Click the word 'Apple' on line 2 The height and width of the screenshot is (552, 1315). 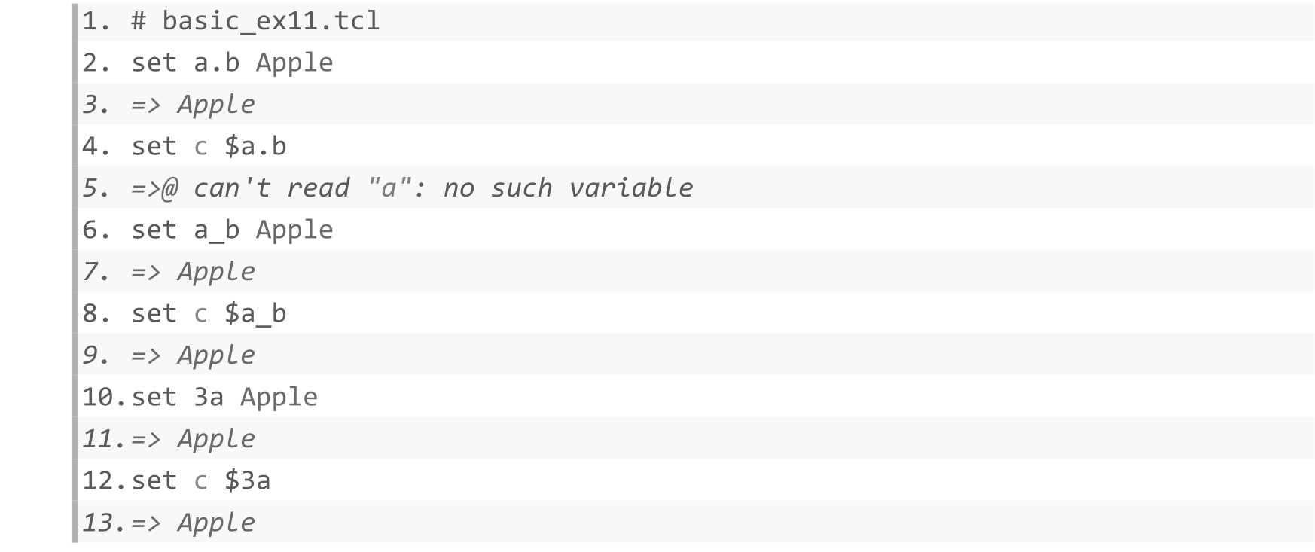pos(294,63)
